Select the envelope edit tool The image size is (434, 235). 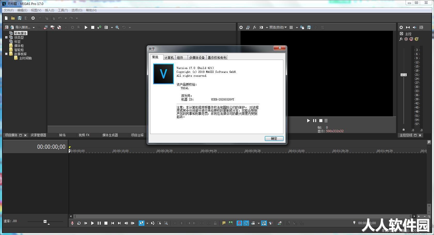(153, 223)
